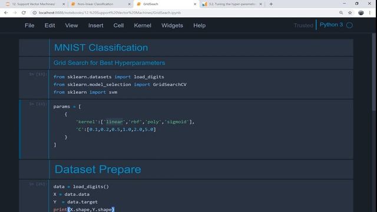Click the 'from sklearn import svm' line
This screenshot has height=212, width=377.
pyautogui.click(x=85, y=92)
